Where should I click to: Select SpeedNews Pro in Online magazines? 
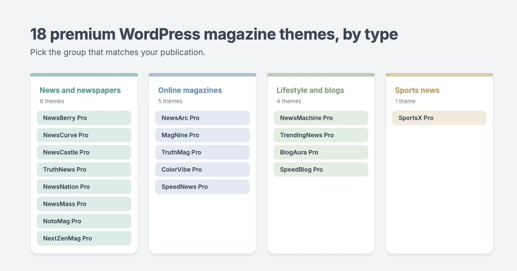click(x=202, y=187)
